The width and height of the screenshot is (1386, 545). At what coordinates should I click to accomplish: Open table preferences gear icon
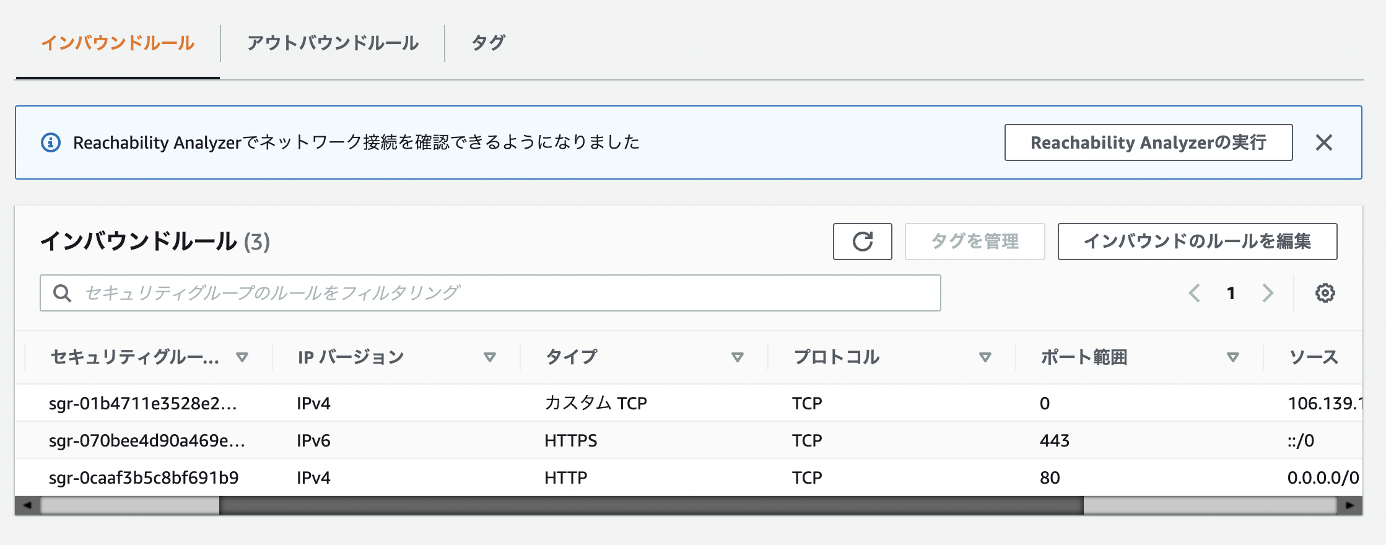point(1325,293)
